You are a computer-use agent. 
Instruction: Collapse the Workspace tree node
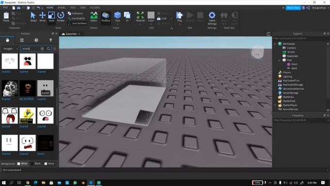[275, 44]
